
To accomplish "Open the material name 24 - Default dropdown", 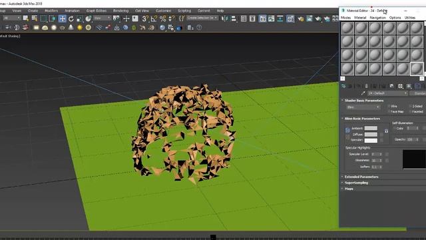I will (x=387, y=93).
